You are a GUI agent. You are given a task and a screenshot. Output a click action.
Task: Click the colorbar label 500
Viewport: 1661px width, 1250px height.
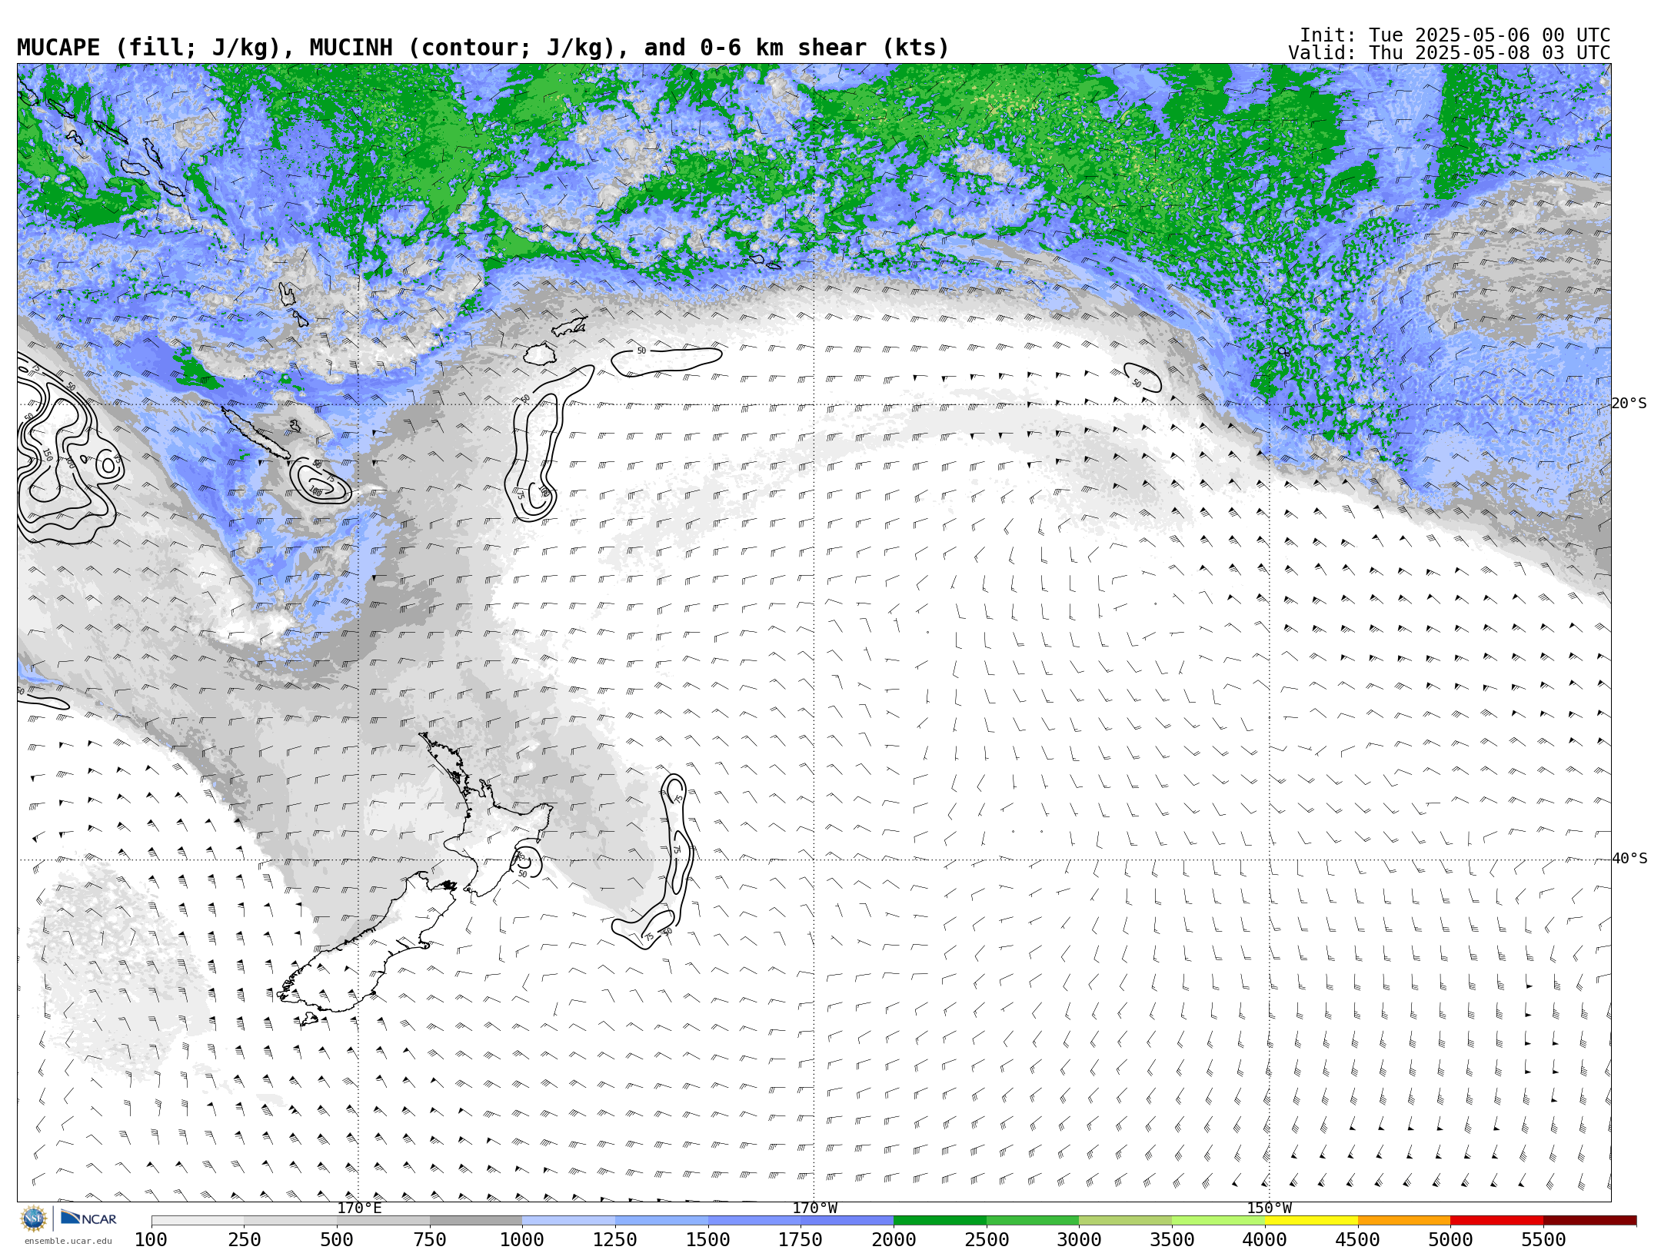(x=338, y=1240)
